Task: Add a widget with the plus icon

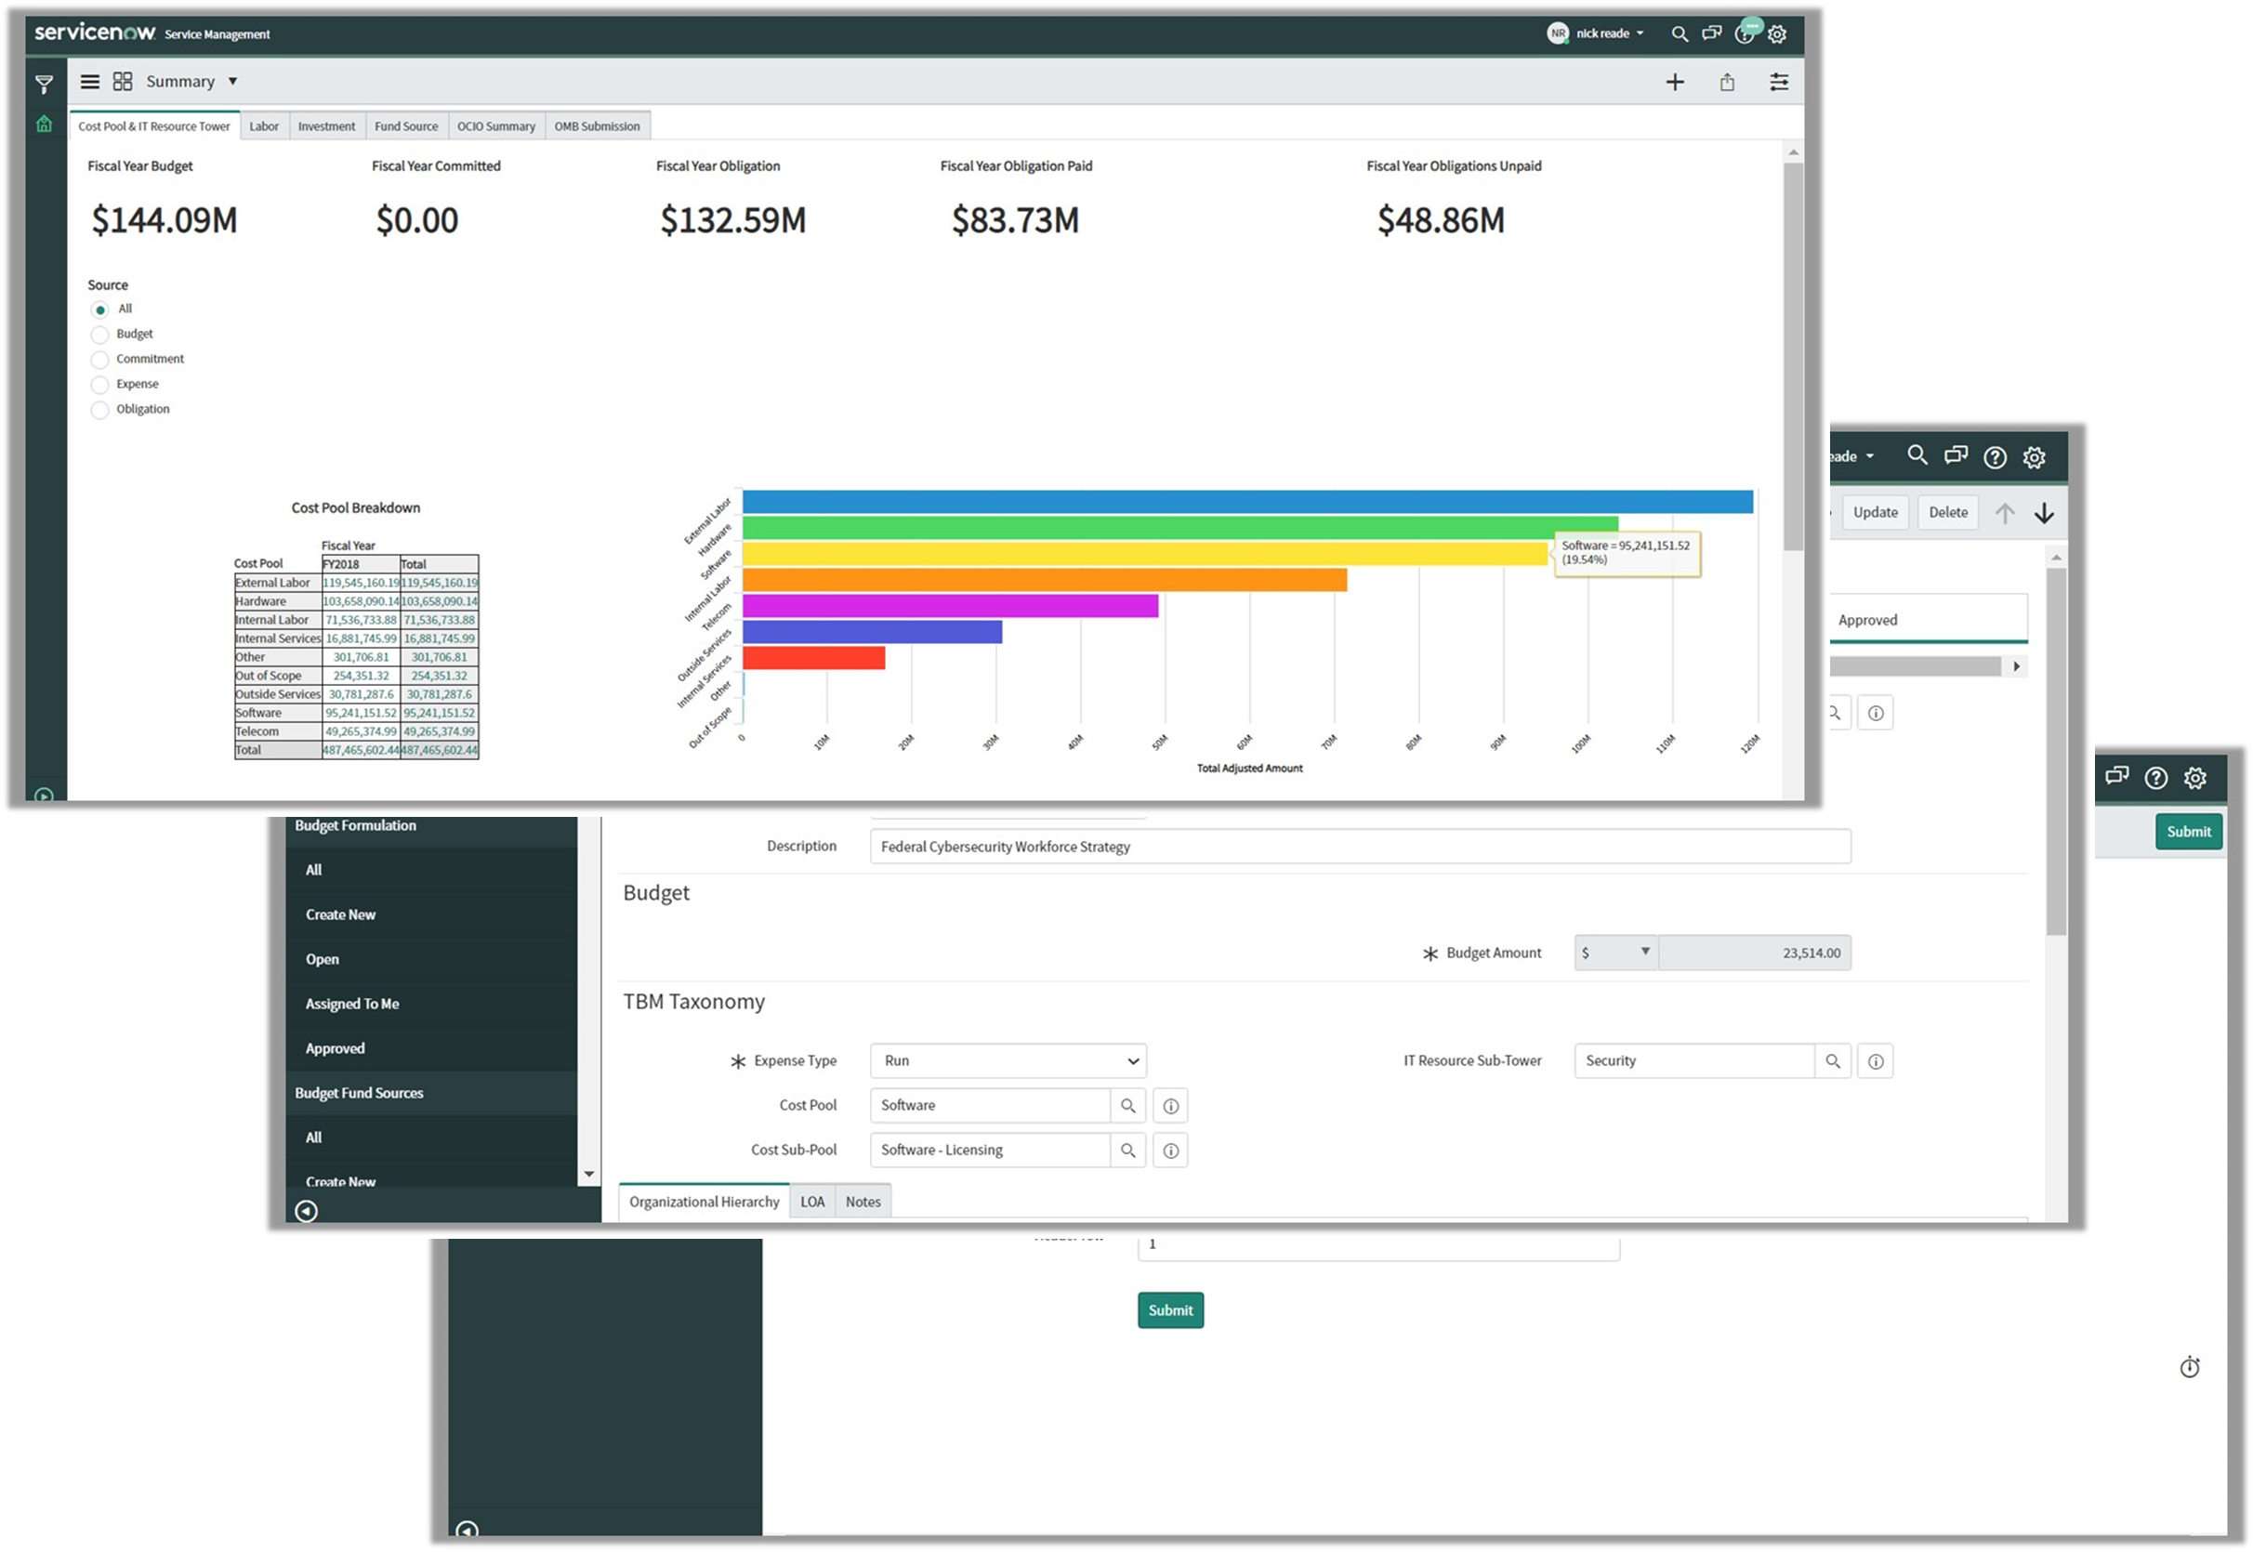Action: [1676, 83]
